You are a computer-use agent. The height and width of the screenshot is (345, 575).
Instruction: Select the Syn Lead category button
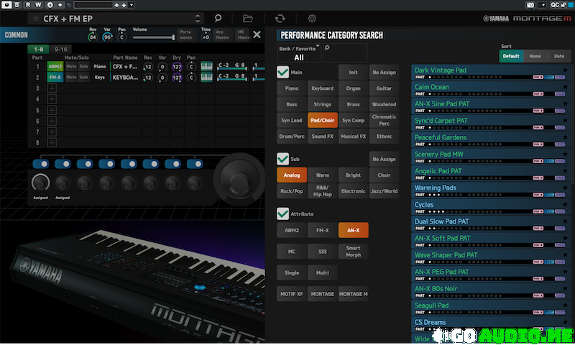(291, 121)
